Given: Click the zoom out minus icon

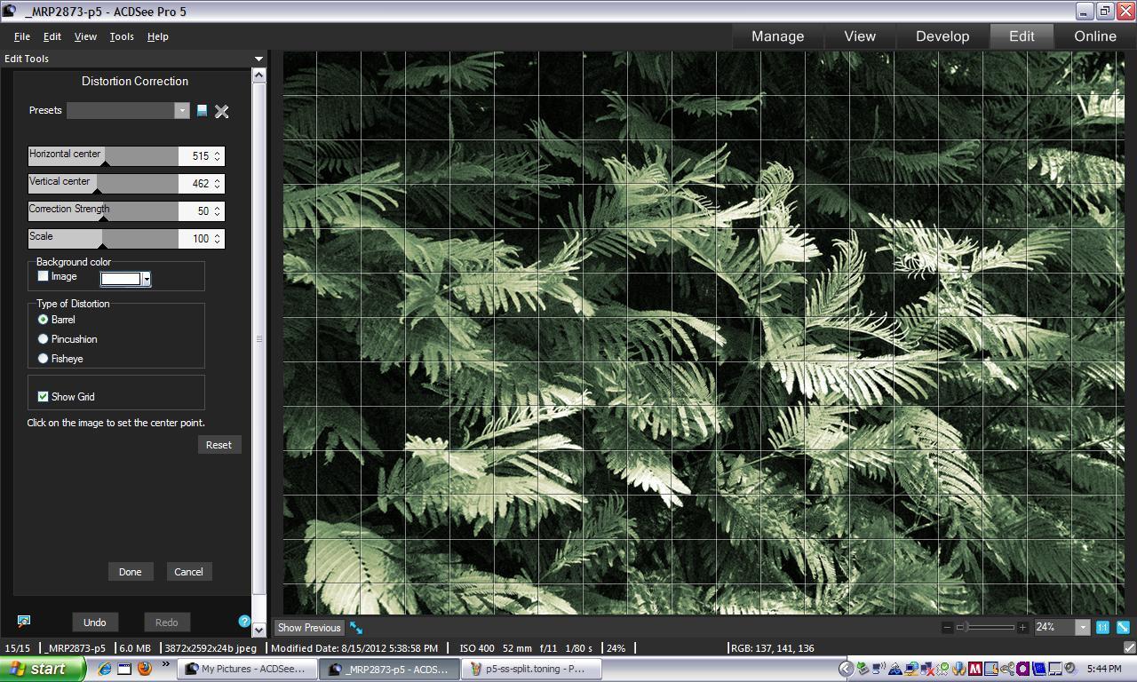Looking at the screenshot, I should [947, 627].
